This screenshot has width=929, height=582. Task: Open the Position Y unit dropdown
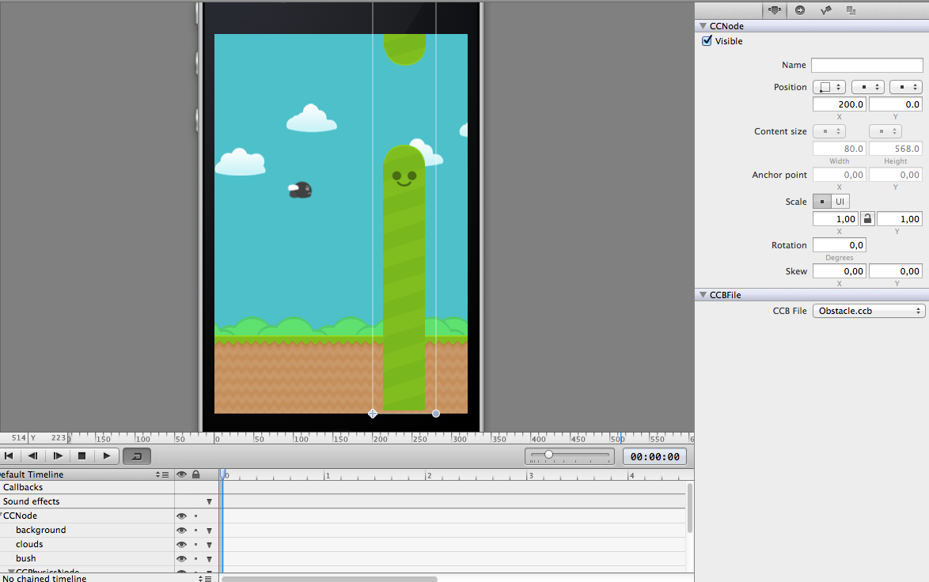point(906,87)
